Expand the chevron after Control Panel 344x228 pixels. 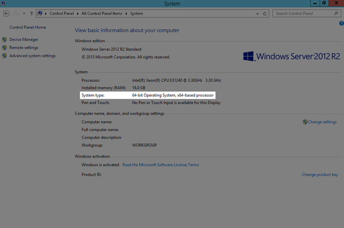[78, 13]
